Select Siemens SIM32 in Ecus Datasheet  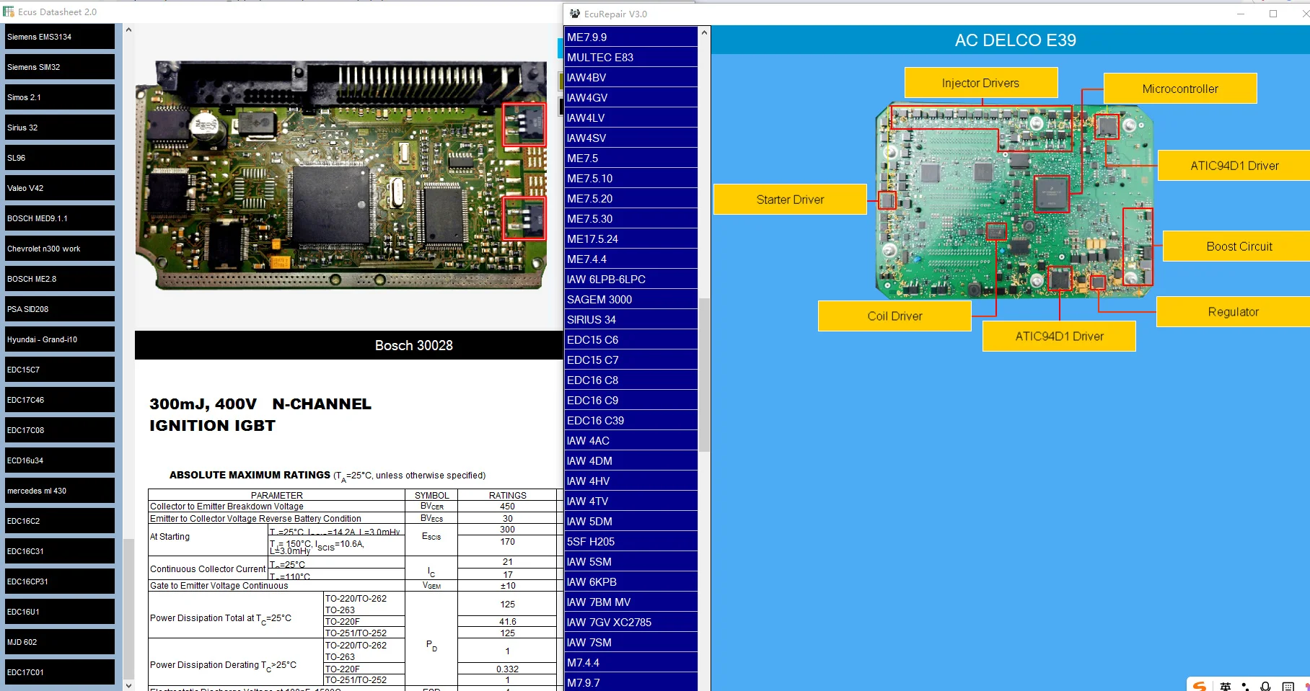pyautogui.click(x=60, y=67)
